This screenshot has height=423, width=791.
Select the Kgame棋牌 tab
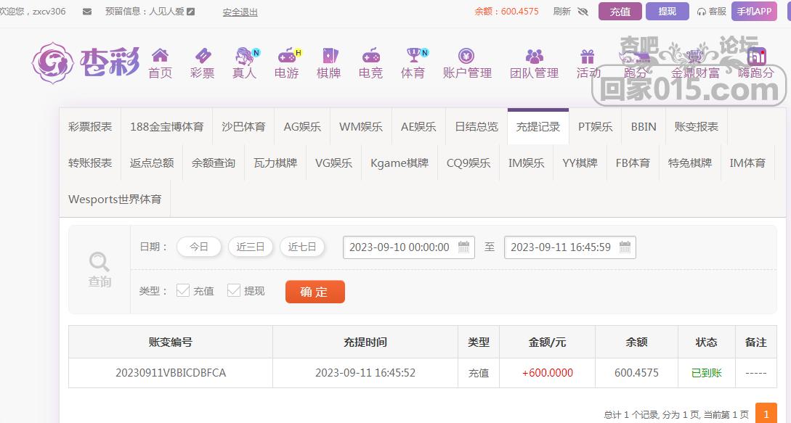click(399, 163)
